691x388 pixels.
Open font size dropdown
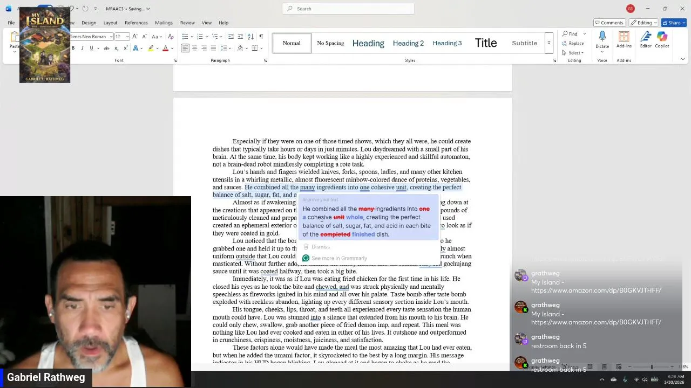pyautogui.click(x=127, y=37)
